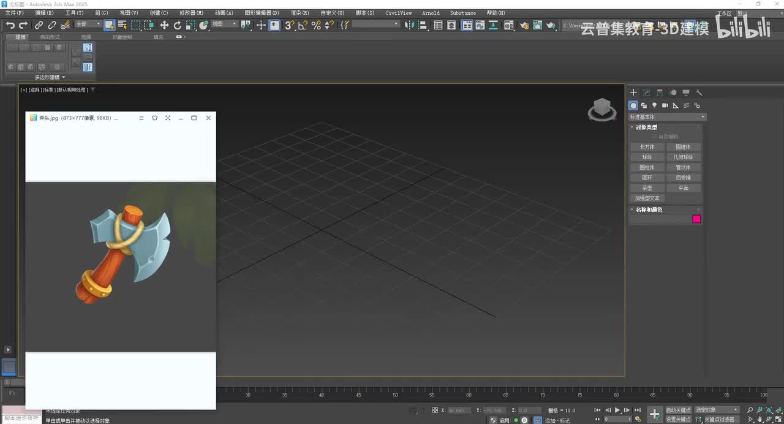Screen dimensions: 784x424
Task: Click the Undo arrow in main toolbar
Action: tap(10, 25)
